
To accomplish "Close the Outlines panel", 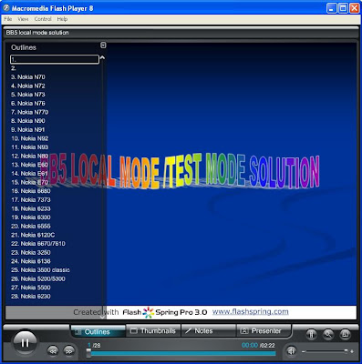I will click(x=103, y=45).
